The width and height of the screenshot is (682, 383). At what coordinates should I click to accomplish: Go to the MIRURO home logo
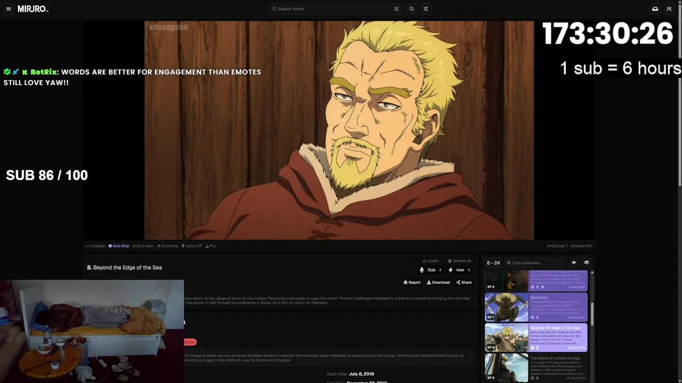(33, 9)
